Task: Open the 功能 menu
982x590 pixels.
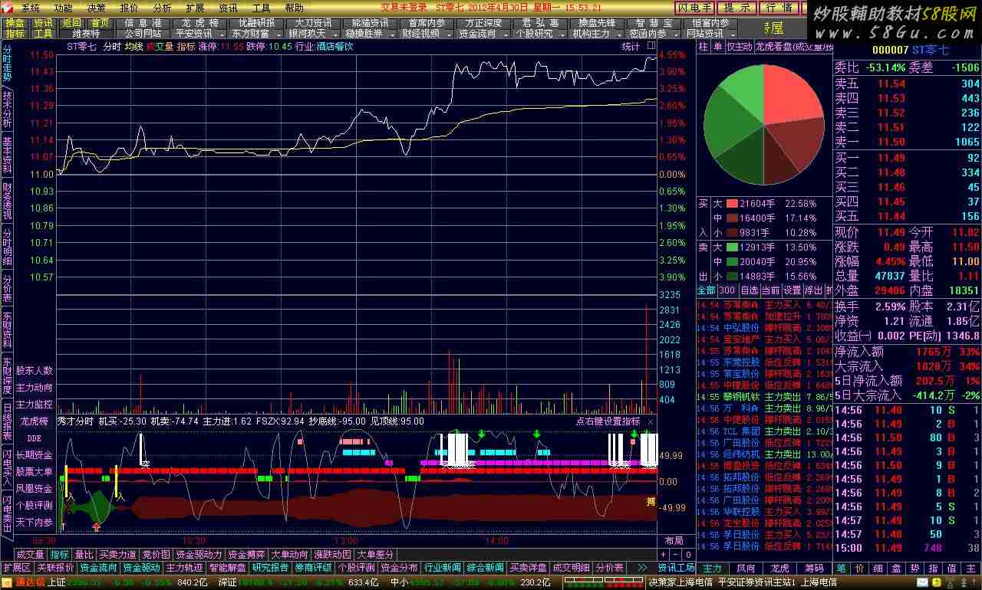Action: (64, 8)
